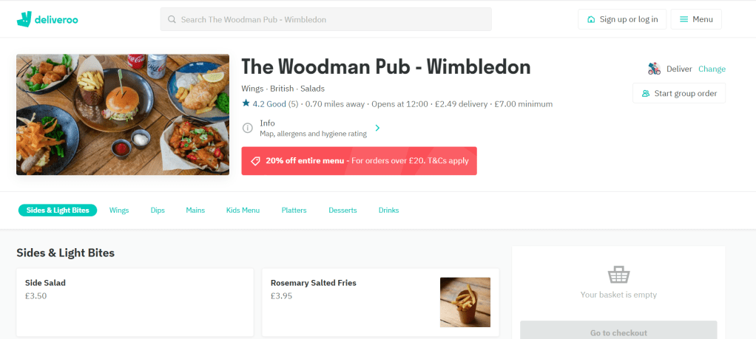Open the Kids Menu tab

pyautogui.click(x=243, y=210)
